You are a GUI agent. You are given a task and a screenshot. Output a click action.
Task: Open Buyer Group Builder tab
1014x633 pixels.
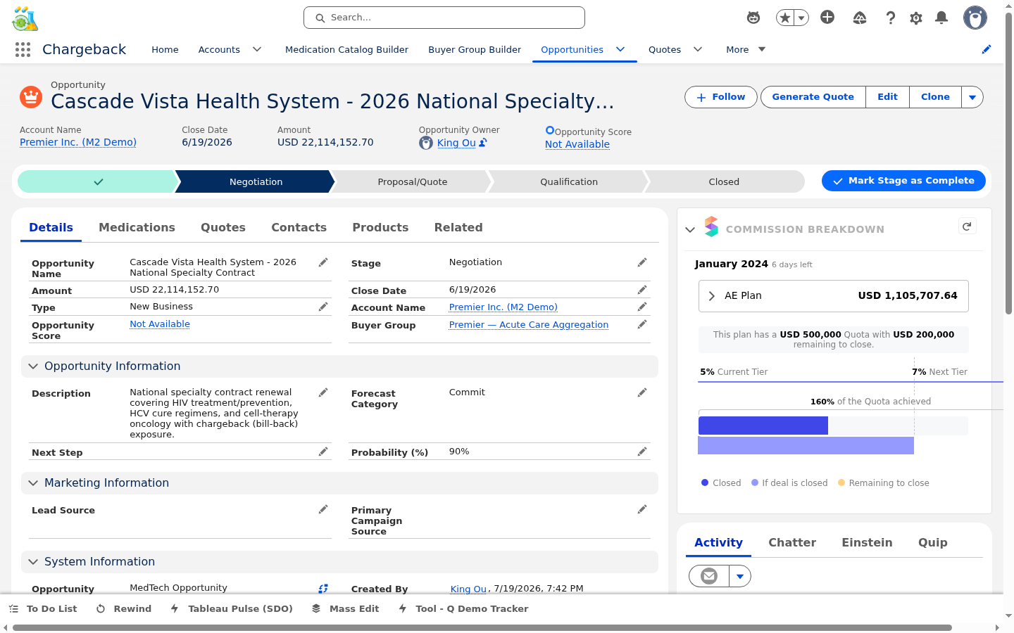pos(475,49)
